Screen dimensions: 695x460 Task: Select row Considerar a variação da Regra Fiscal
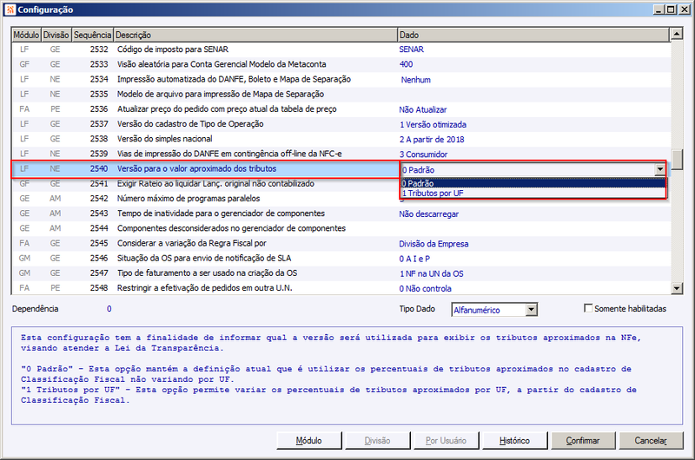tap(341, 243)
